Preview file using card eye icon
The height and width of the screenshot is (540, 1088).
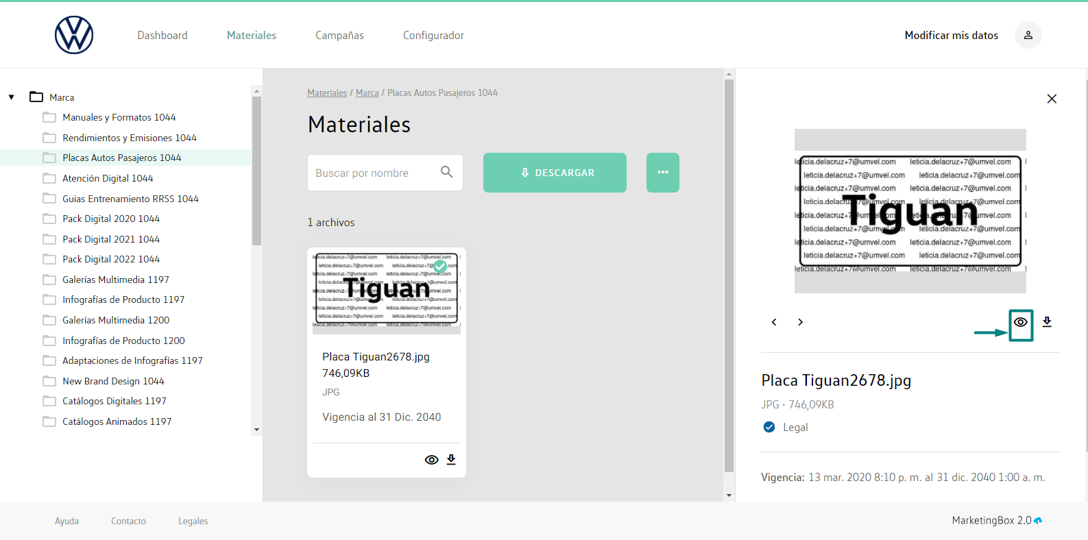click(431, 460)
